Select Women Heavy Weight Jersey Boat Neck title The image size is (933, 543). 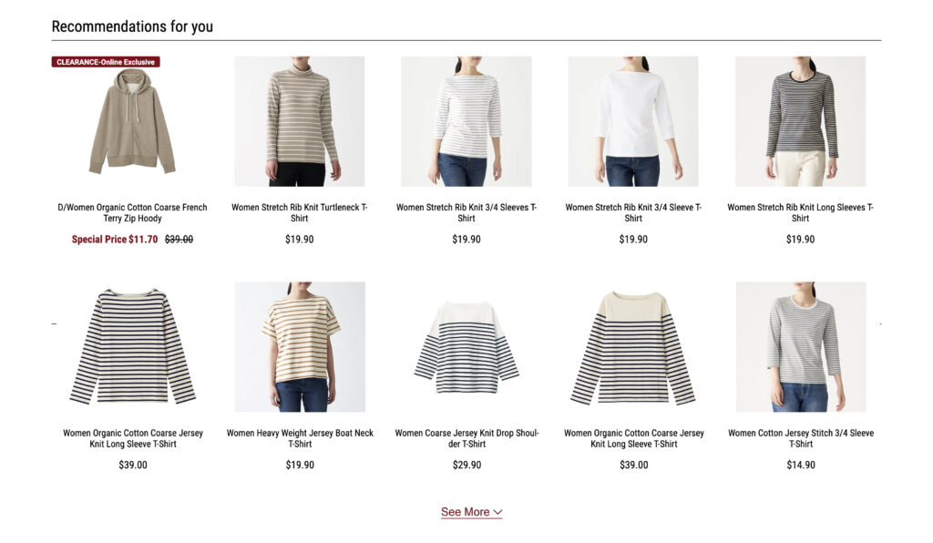pos(300,438)
